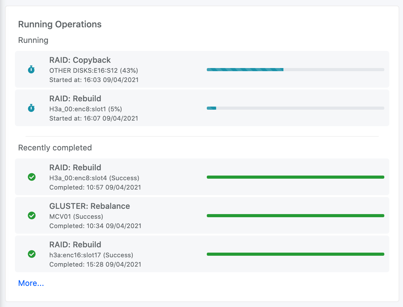Click the GLUSTER Rebalance completed progress bar
Viewport: 403px width, 307px height.
295,216
